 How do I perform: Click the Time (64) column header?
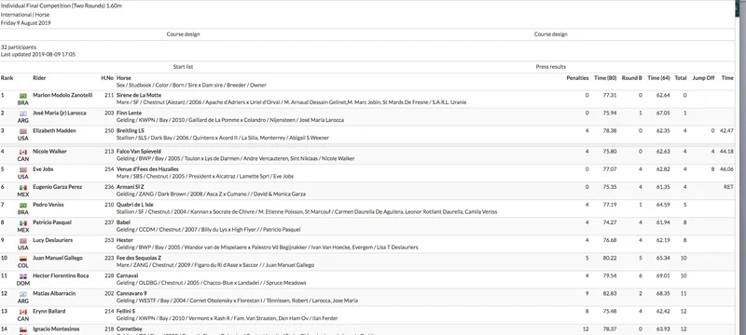(659, 78)
